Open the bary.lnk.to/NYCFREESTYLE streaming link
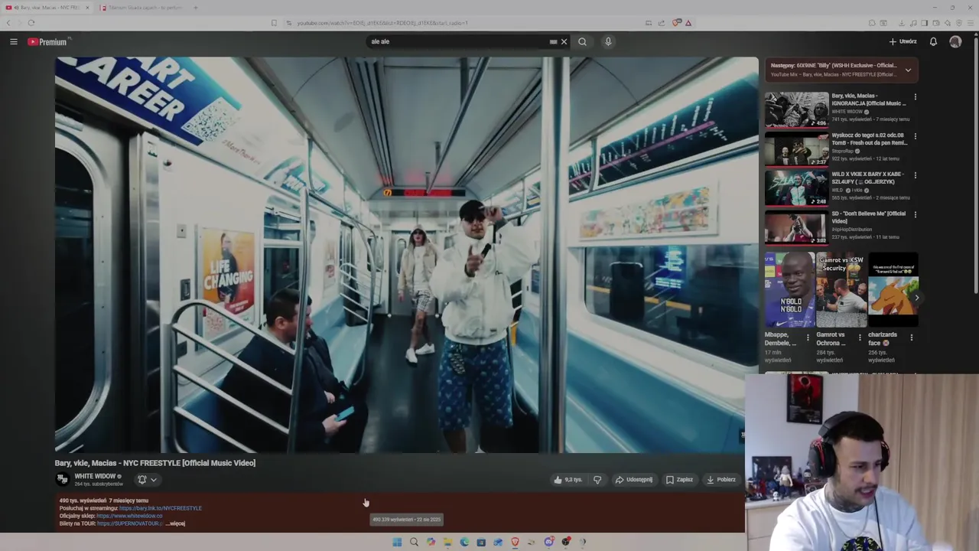The image size is (979, 551). [x=161, y=508]
